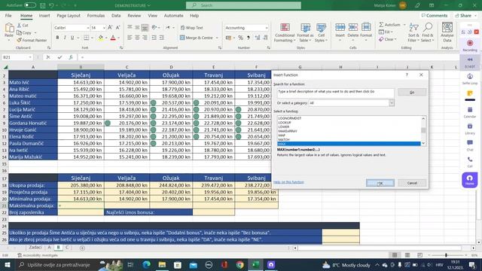The height and width of the screenshot is (271, 482).
Task: Open the File tab
Action: [8, 15]
